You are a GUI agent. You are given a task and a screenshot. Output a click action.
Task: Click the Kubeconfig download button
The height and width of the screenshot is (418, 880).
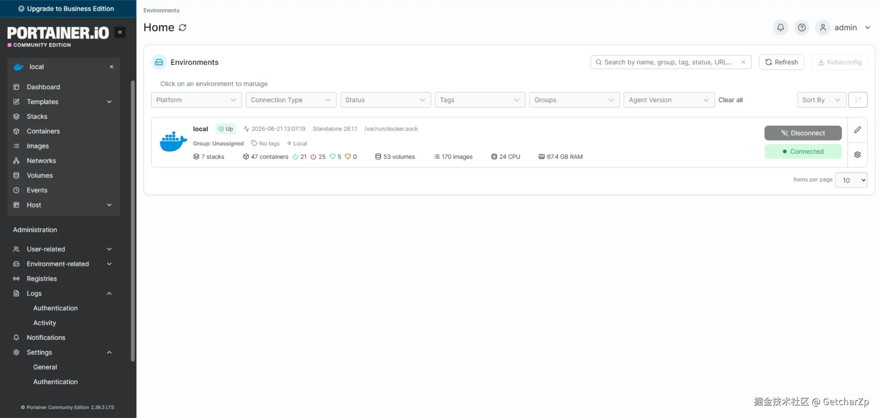pyautogui.click(x=840, y=62)
